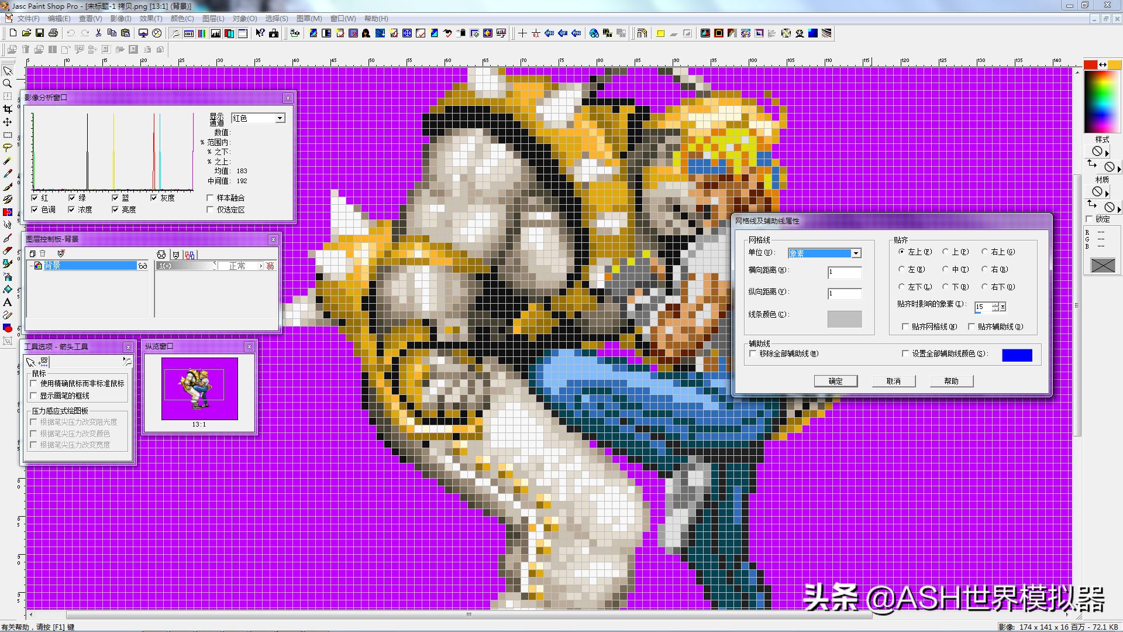Pick the Eraser tool
1123x632 pixels.
click(8, 250)
